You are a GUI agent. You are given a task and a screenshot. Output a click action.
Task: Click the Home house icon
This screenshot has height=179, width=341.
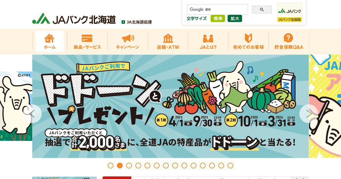coord(49,38)
